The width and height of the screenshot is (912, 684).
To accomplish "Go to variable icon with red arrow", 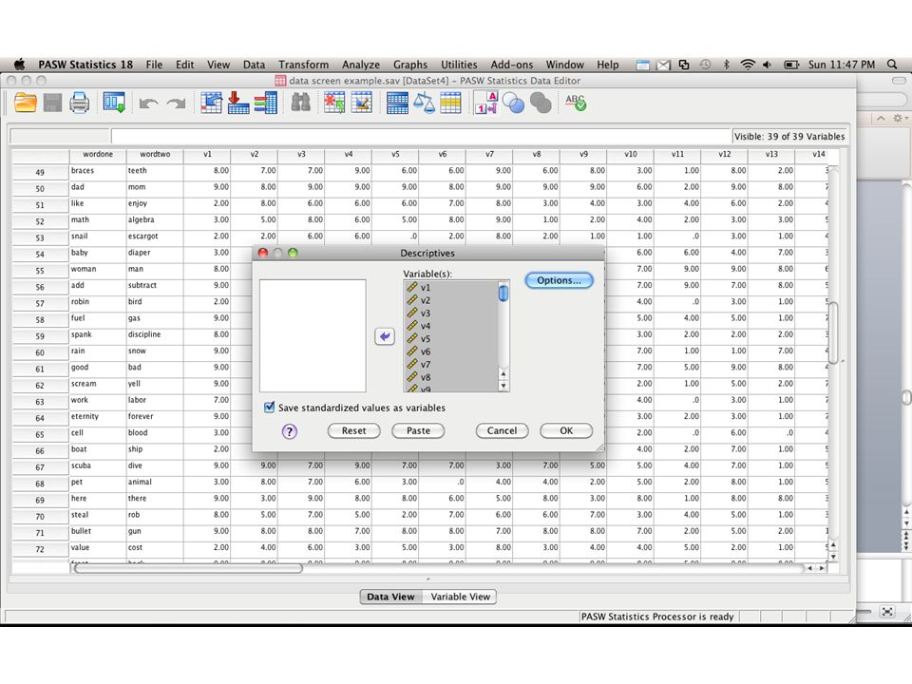I will tap(237, 103).
